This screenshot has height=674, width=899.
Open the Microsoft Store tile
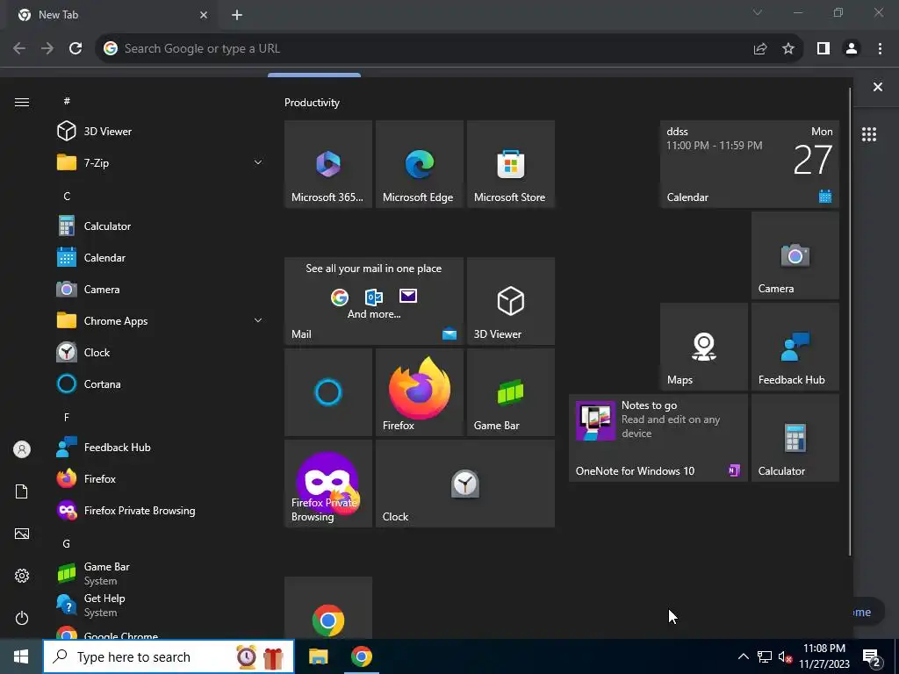tap(511, 164)
